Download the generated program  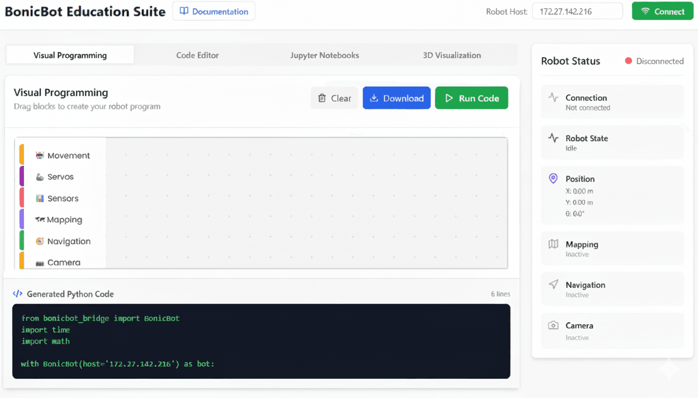click(x=396, y=98)
